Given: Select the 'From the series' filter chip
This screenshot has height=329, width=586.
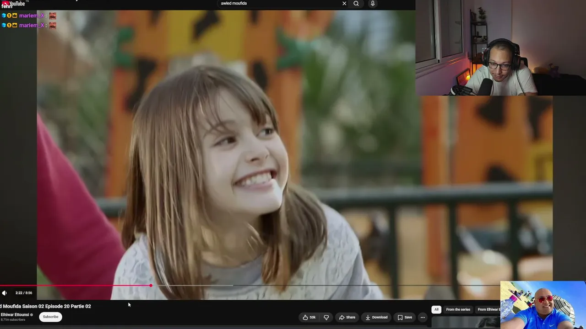Looking at the screenshot, I should [458, 309].
